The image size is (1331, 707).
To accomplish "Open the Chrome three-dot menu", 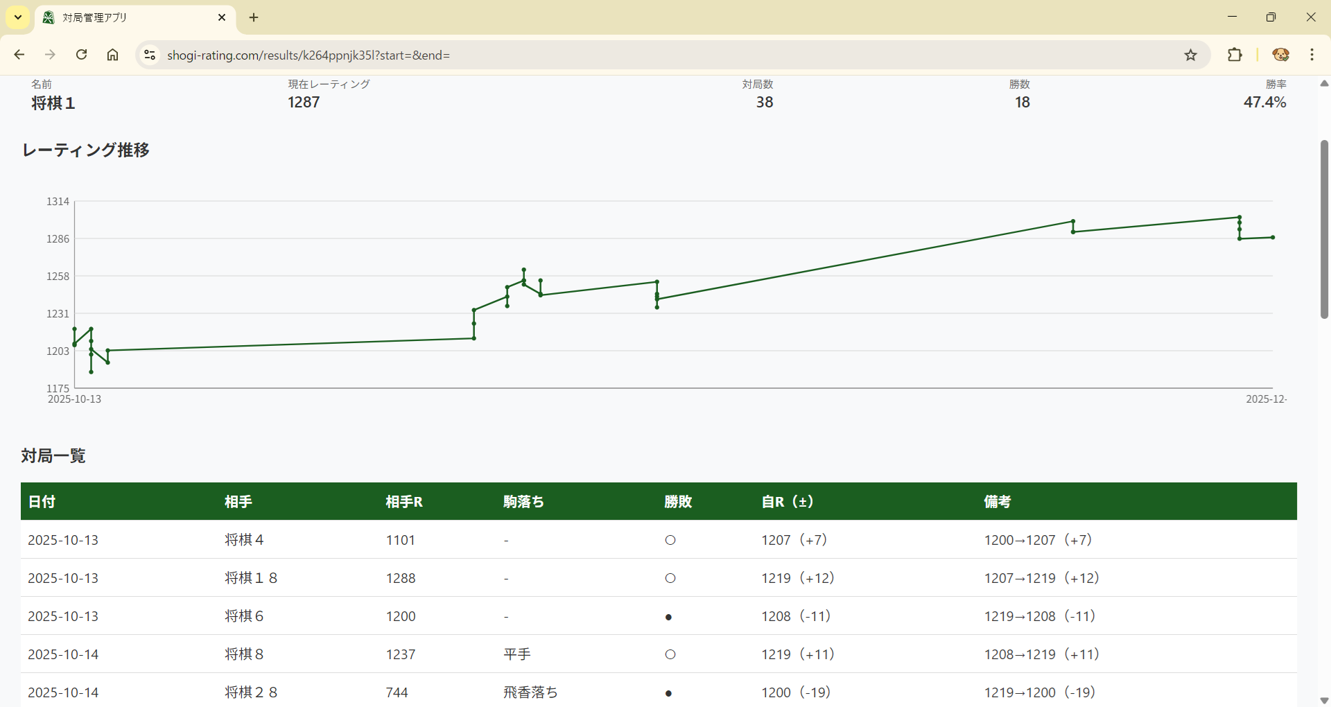I will pos(1312,55).
